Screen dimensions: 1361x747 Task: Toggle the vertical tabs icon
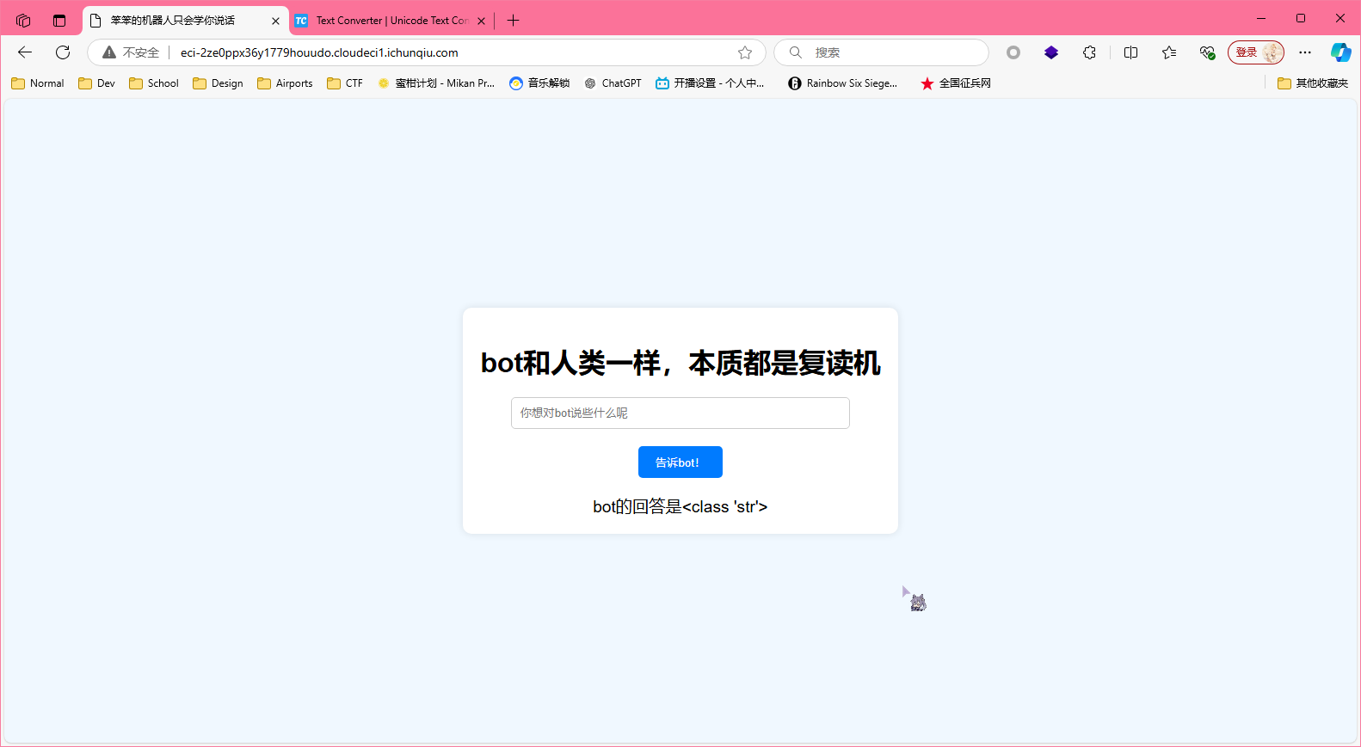click(59, 21)
